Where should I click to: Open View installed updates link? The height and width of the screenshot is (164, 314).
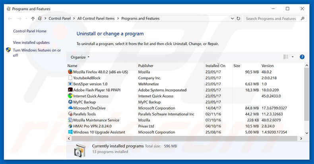[31, 42]
